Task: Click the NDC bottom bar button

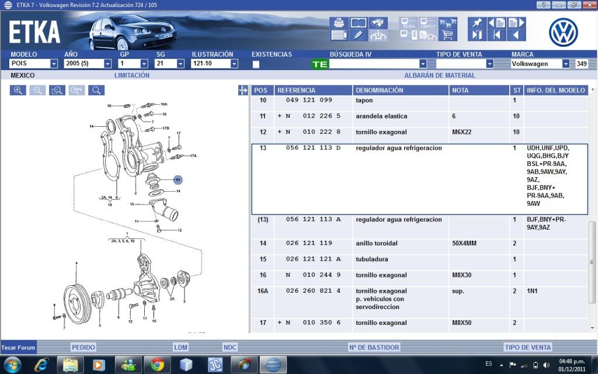Action: (x=230, y=347)
